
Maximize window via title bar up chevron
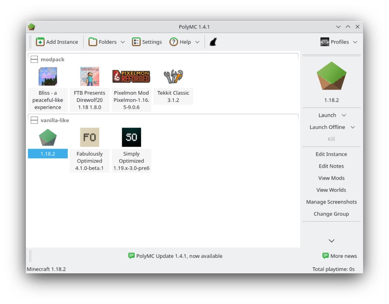[348, 27]
